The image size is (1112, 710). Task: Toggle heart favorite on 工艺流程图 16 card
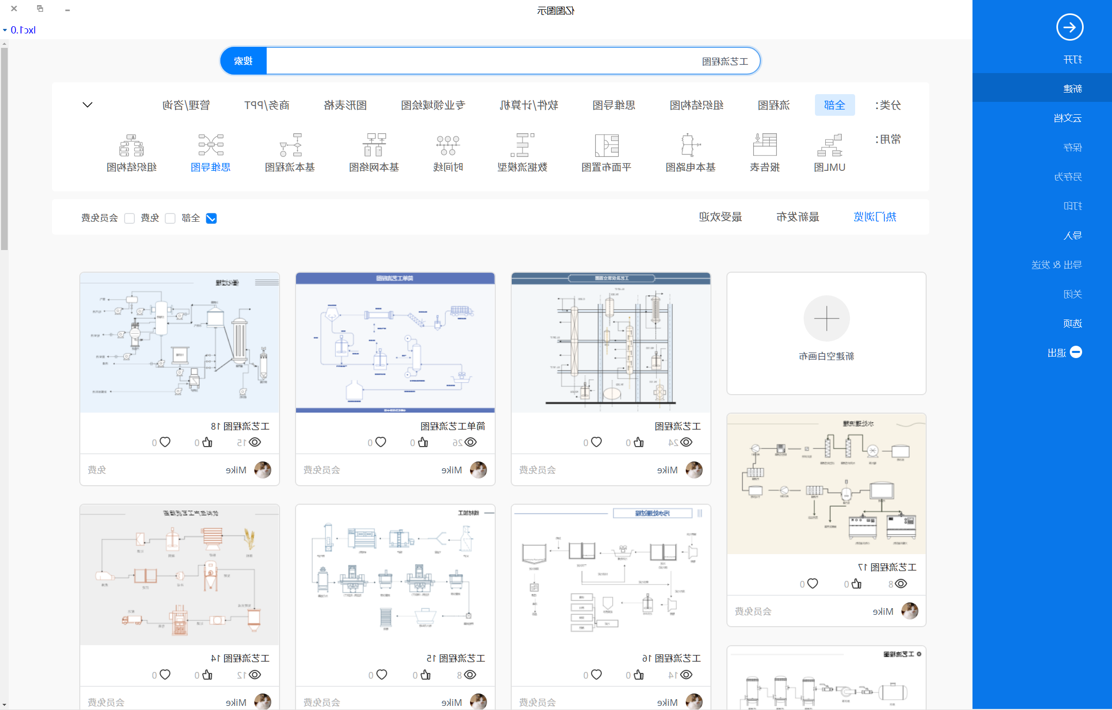(596, 674)
